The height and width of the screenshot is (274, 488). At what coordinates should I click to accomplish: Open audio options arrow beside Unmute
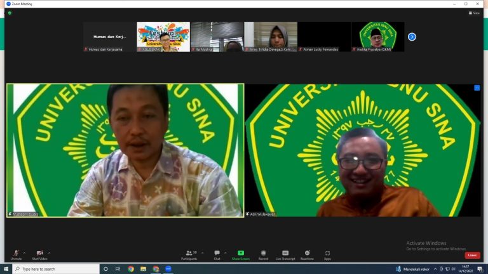pos(24,253)
